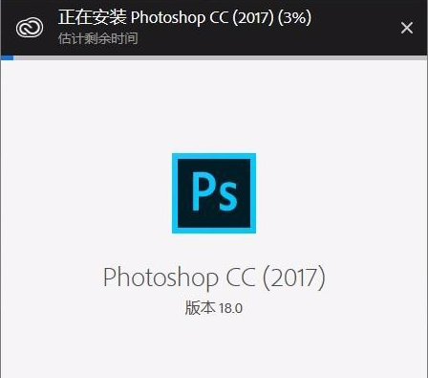
Task: Click the letter P inside the Ps logo
Action: pyautogui.click(x=203, y=191)
